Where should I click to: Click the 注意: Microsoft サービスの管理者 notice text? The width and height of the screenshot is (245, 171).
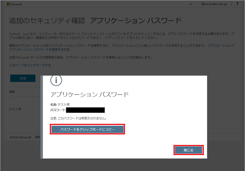80,57
